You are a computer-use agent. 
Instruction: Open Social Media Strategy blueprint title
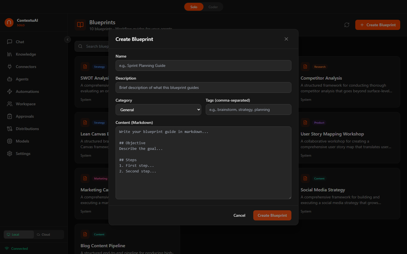323,190
